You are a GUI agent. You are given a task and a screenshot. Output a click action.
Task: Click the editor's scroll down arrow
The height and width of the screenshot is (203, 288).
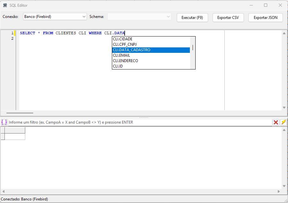click(284, 108)
